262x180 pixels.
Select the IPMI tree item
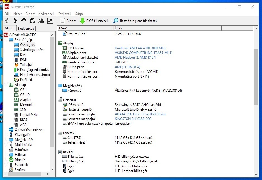point(23,60)
